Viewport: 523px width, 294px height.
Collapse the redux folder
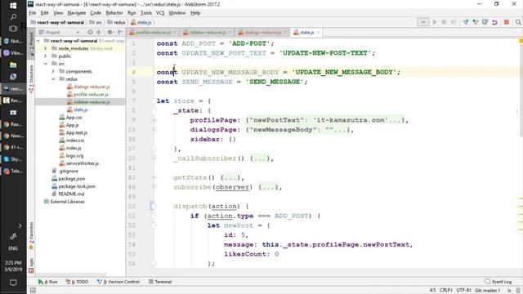pos(53,79)
